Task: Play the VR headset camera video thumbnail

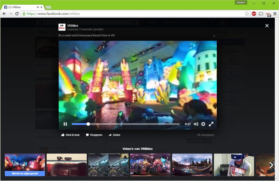Action: coord(66,165)
